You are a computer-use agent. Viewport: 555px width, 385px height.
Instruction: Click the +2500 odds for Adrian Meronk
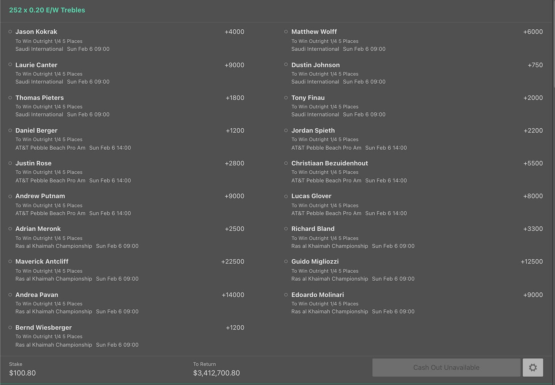[x=234, y=228]
